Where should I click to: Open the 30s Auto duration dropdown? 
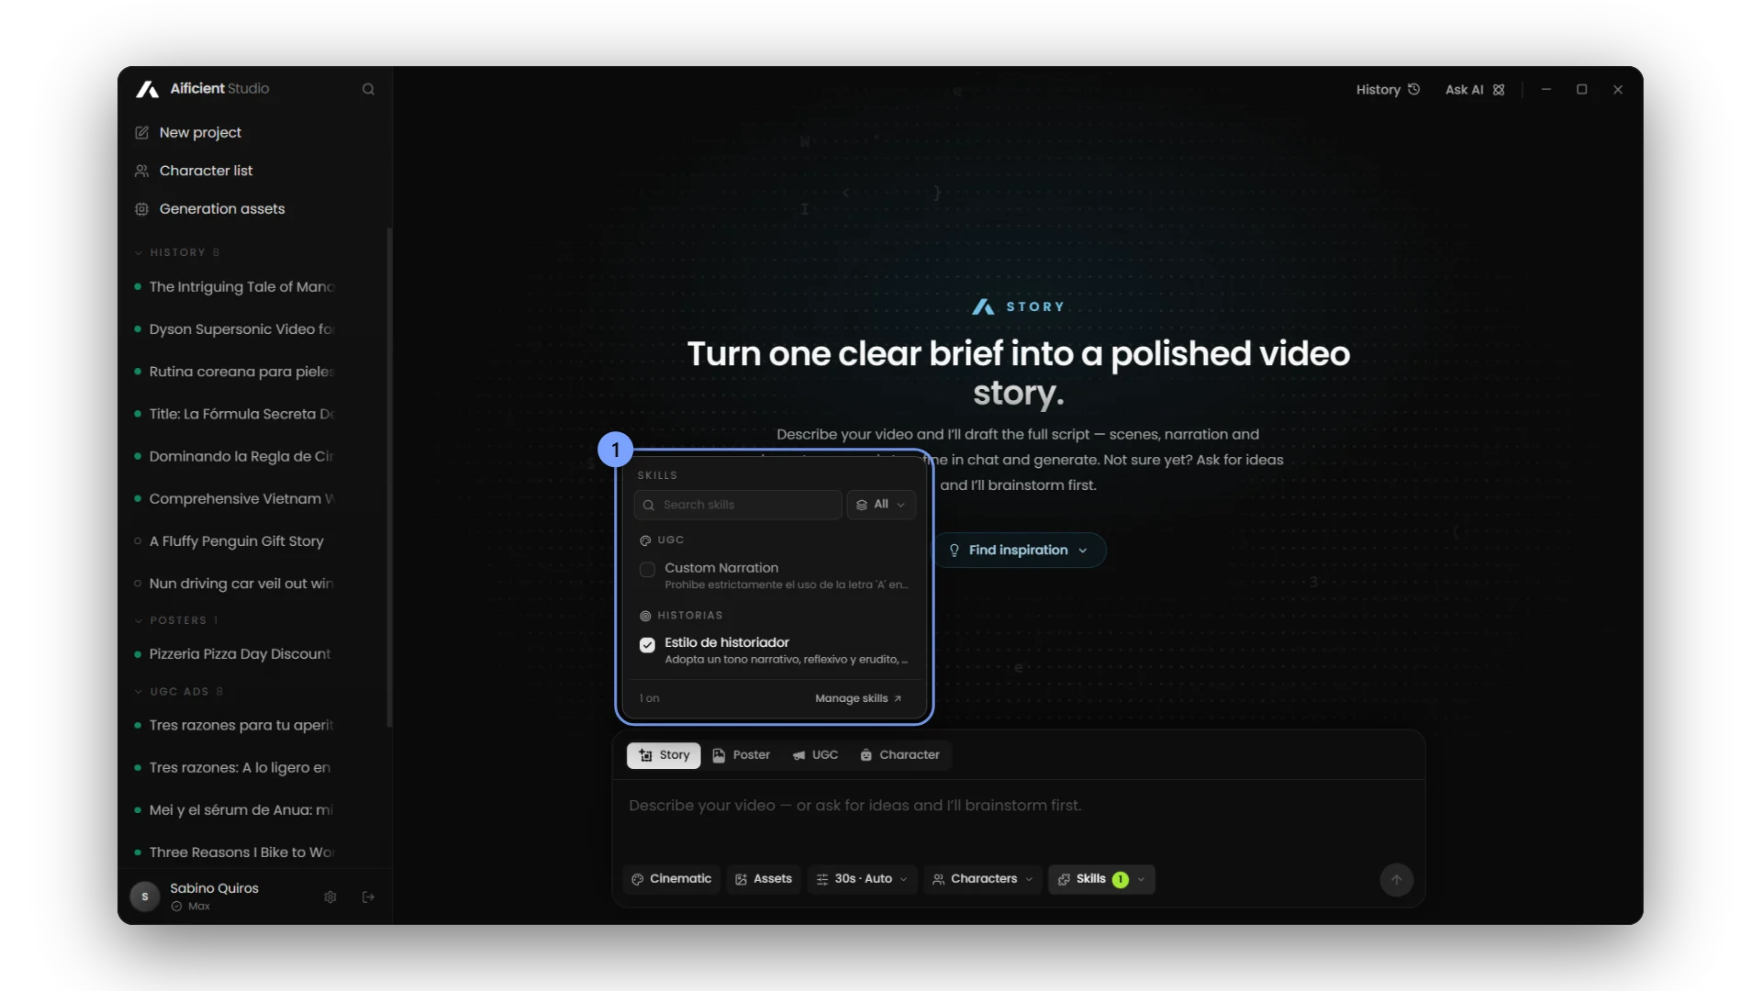862,879
